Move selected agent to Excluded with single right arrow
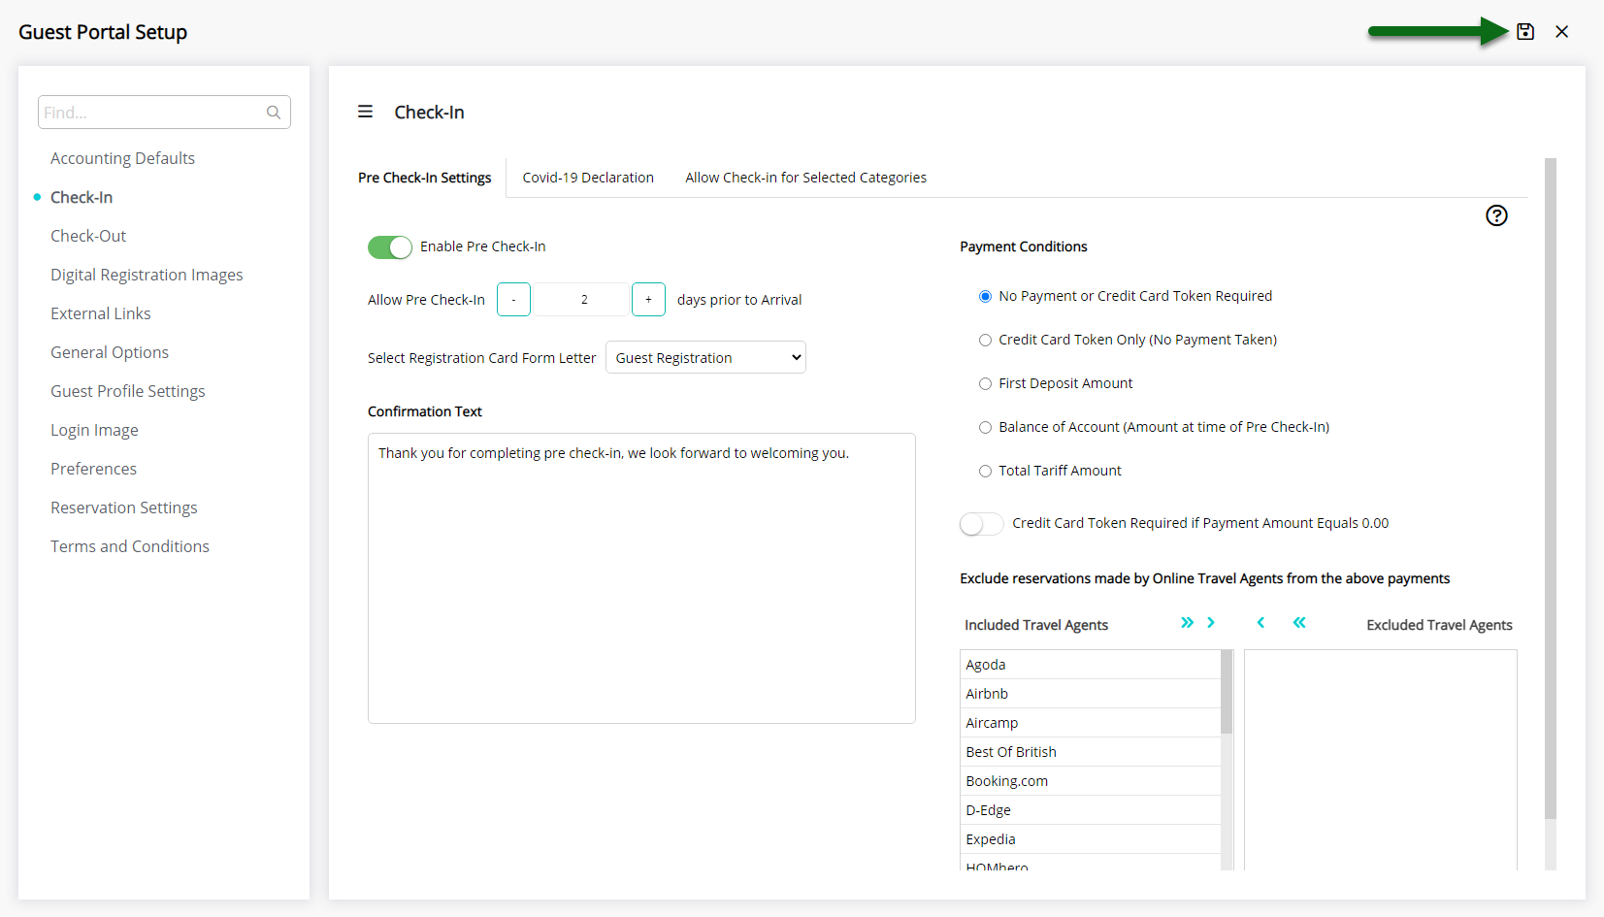1604x917 pixels. (x=1211, y=623)
